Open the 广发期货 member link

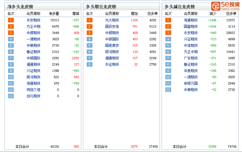point(191,58)
